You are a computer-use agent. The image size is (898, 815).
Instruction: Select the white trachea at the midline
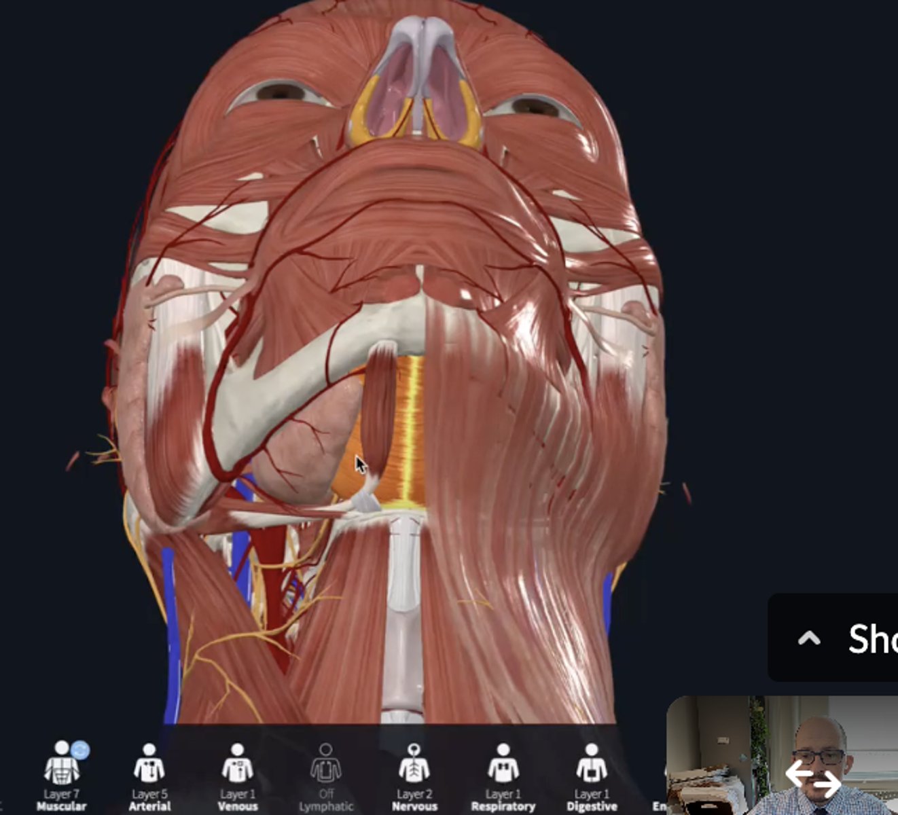[x=403, y=611]
